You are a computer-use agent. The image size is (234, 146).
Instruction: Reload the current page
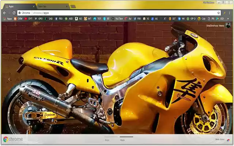[14, 13]
